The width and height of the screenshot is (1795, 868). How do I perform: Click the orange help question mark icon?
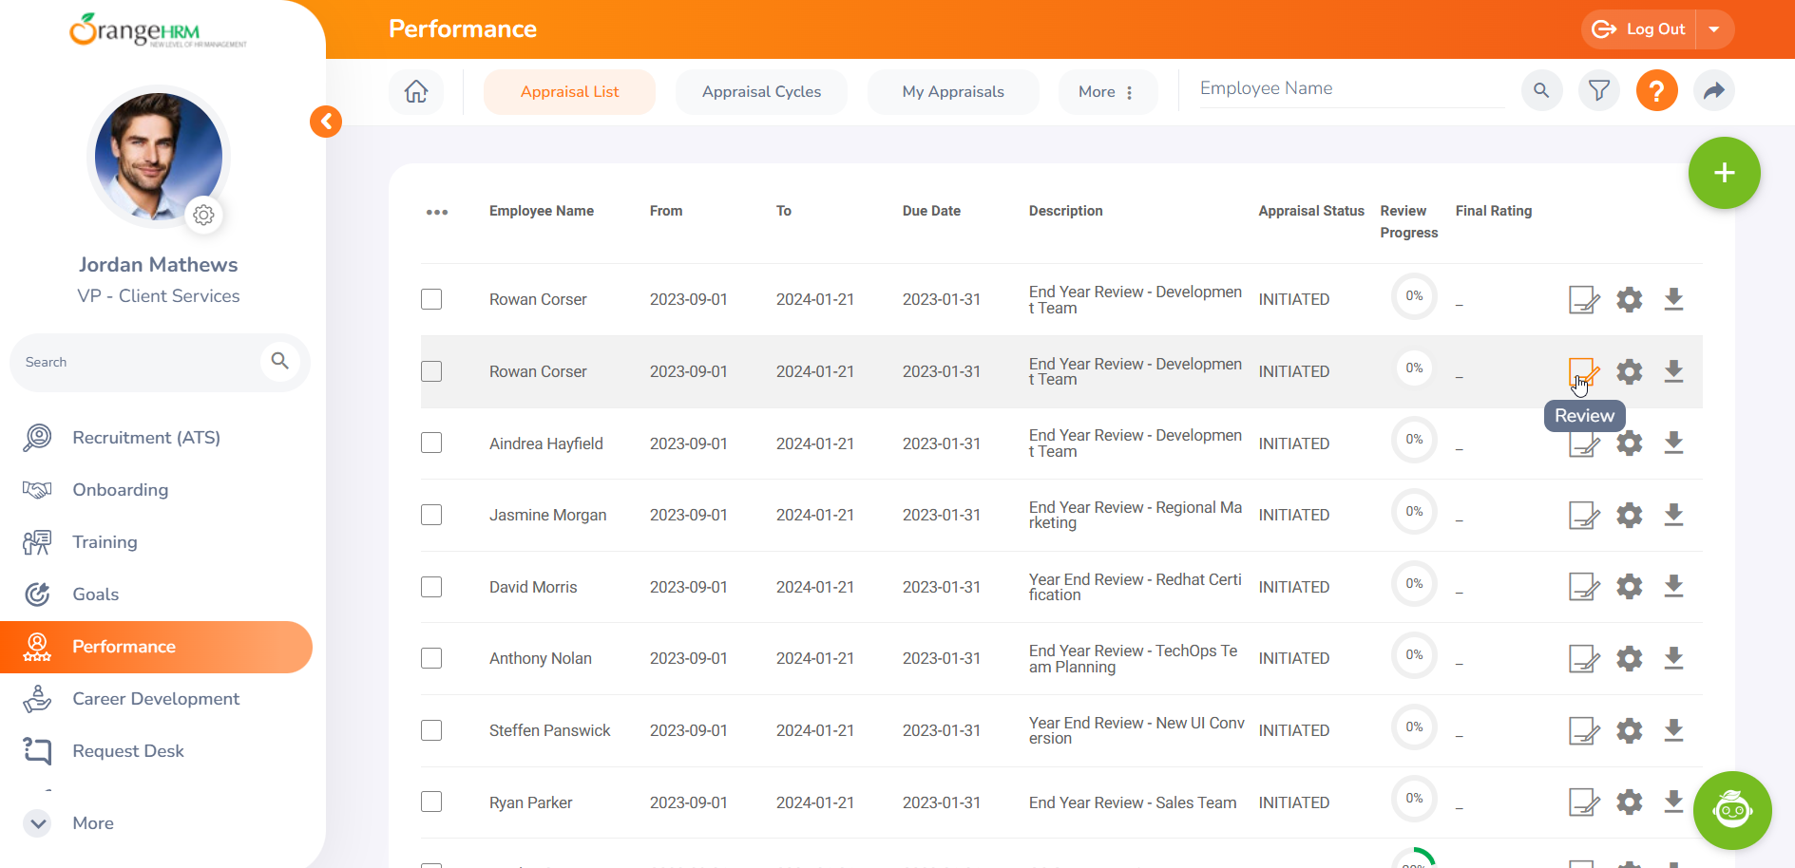[x=1656, y=91]
